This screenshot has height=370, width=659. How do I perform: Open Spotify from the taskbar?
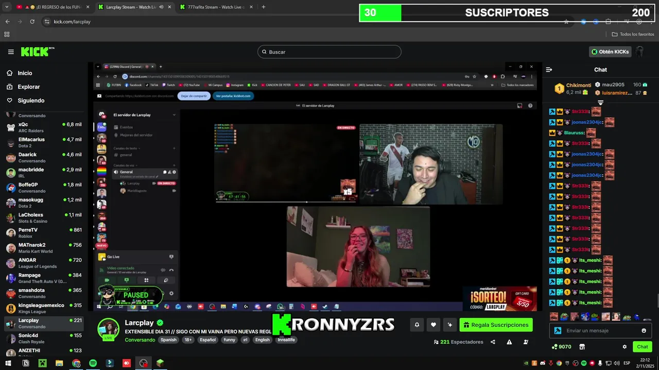tap(93, 363)
